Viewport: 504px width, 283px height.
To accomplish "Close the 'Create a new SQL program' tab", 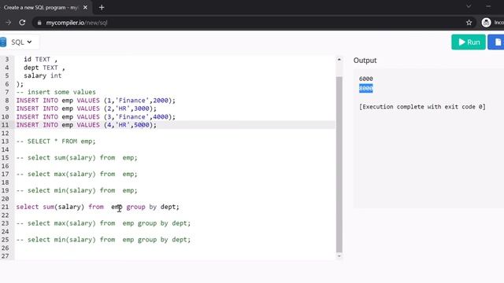I will 85,7.
